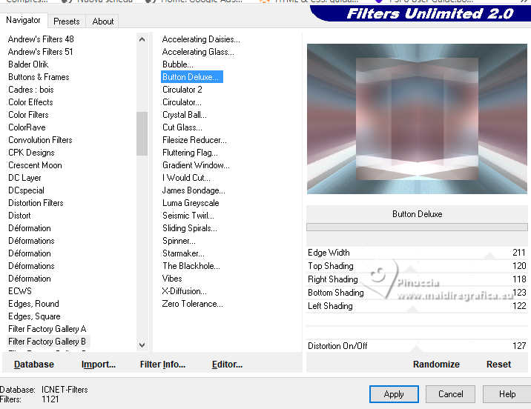Choose Circulator 2 filter
The height and width of the screenshot is (409, 531).
(182, 90)
